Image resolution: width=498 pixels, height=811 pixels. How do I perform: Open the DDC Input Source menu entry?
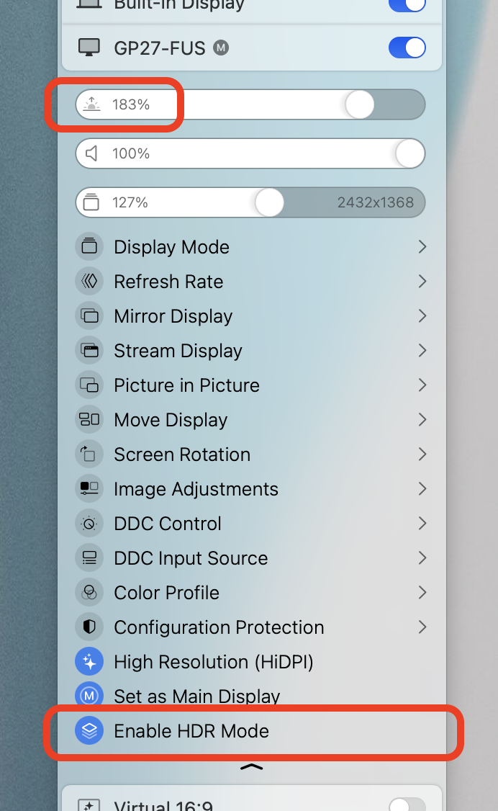click(x=191, y=558)
